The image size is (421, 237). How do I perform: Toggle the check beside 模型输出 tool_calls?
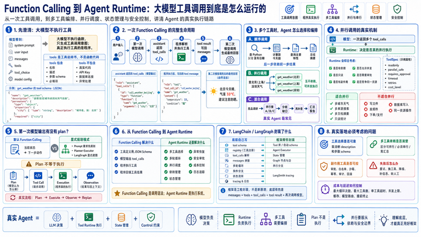click(116, 159)
